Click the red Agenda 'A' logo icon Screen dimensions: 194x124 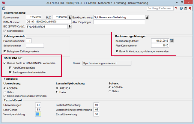(x=190, y=8)
